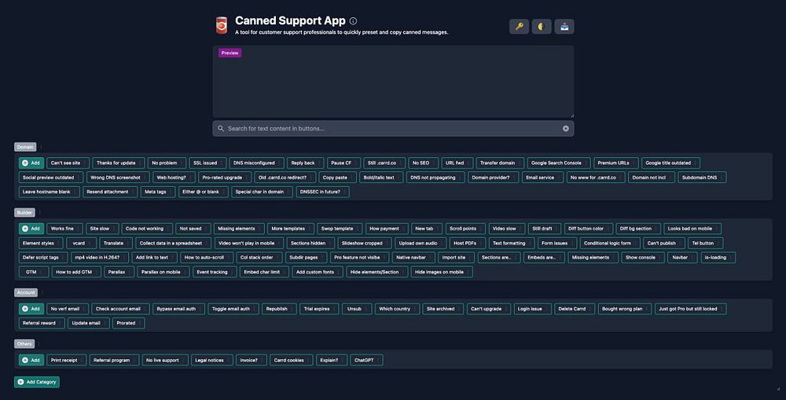Select the Hide images on mobile message
Viewport: 786px width, 400px height.
click(x=442, y=272)
